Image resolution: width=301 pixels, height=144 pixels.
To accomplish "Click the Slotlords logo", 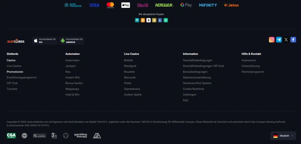I will [16, 41].
